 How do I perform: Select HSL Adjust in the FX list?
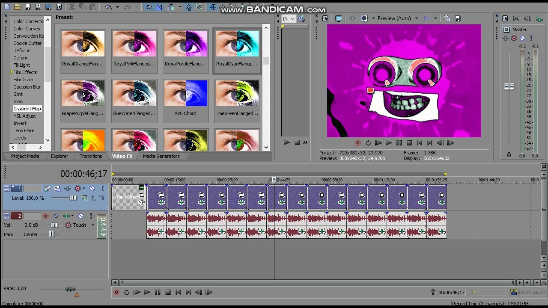(x=24, y=116)
